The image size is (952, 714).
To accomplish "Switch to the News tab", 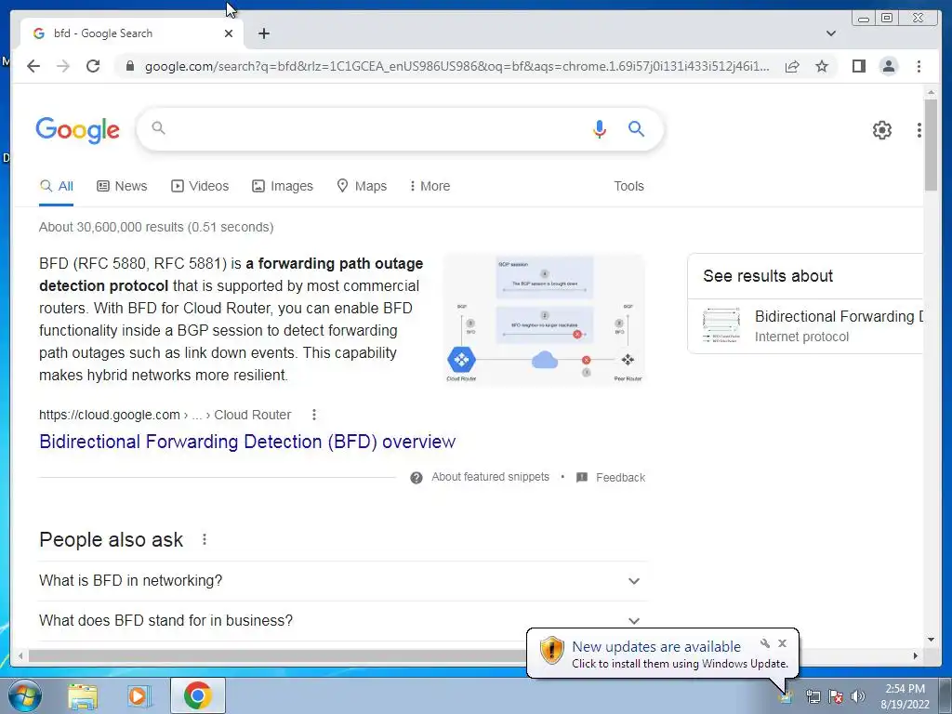I will click(122, 186).
